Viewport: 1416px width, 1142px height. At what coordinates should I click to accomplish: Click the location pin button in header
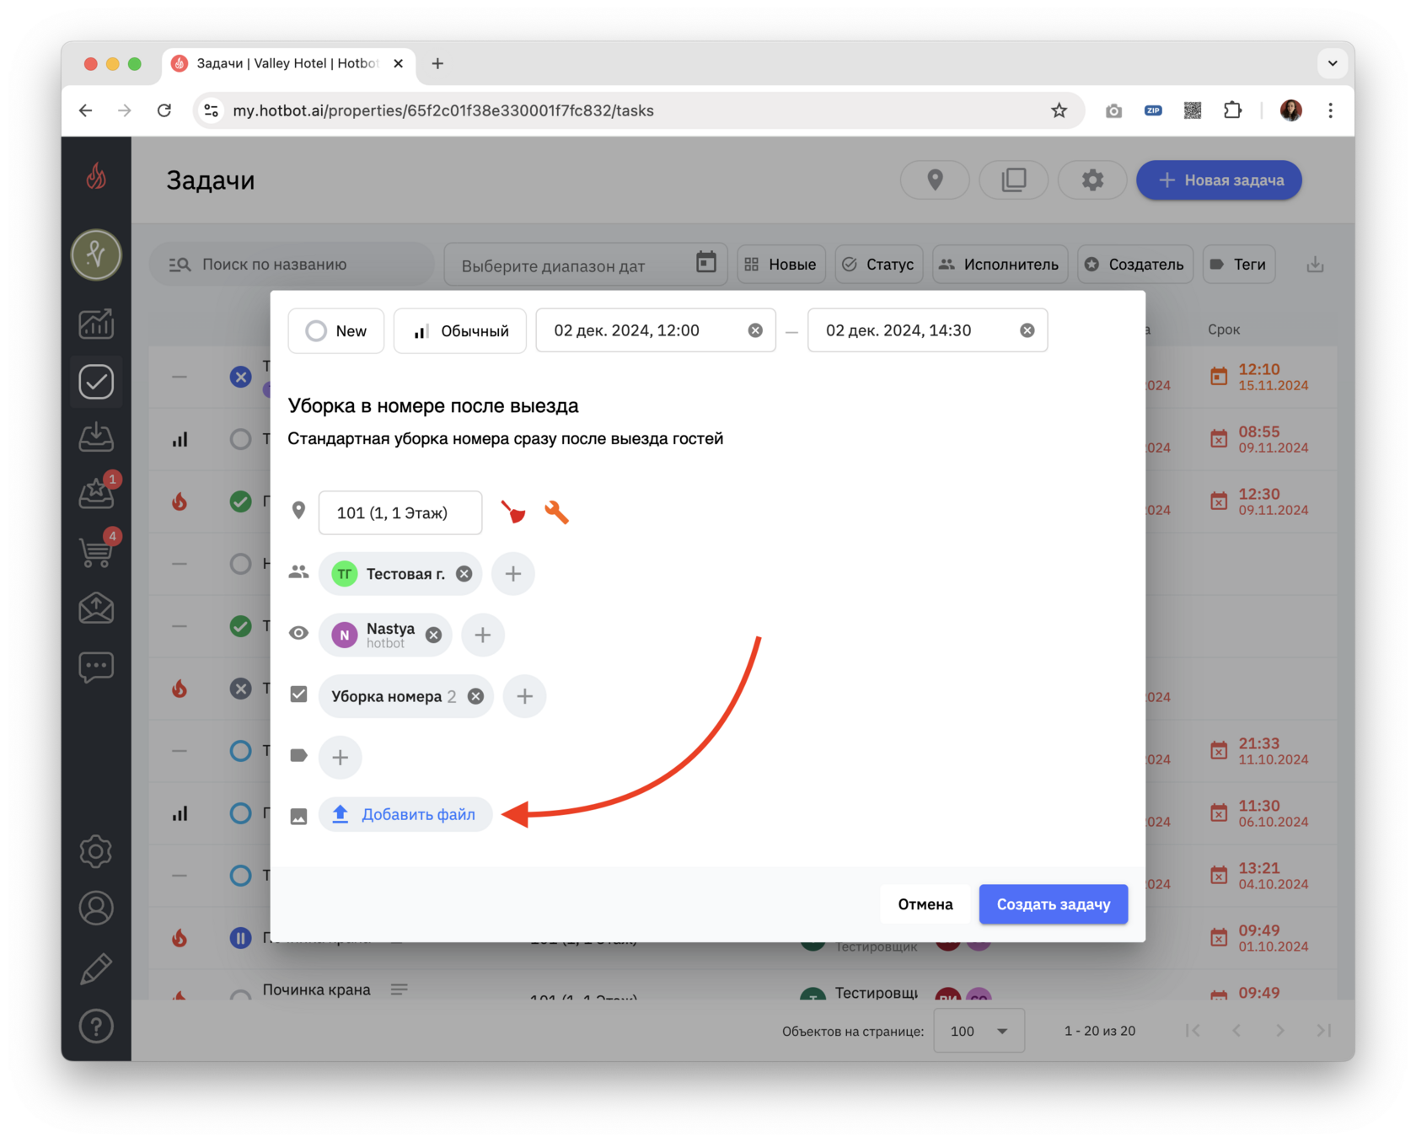(x=935, y=180)
